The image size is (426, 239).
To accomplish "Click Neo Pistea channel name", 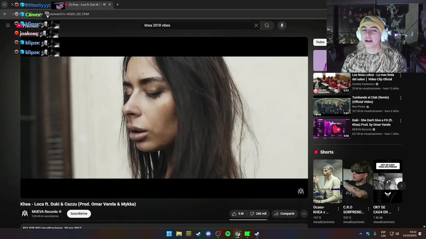I will (x=359, y=107).
